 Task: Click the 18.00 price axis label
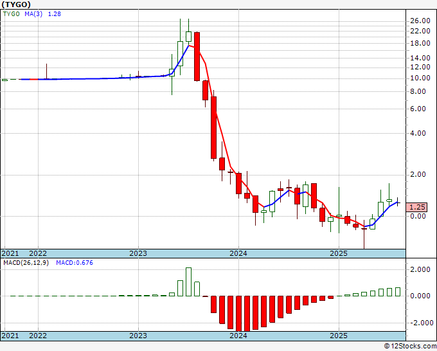(x=420, y=43)
